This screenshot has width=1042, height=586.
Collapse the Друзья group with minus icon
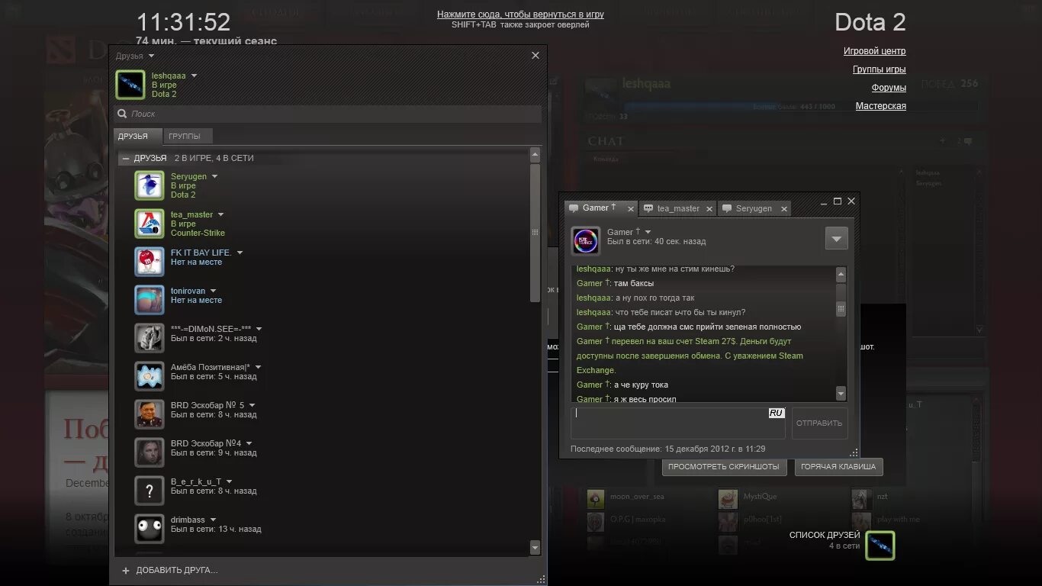(126, 158)
